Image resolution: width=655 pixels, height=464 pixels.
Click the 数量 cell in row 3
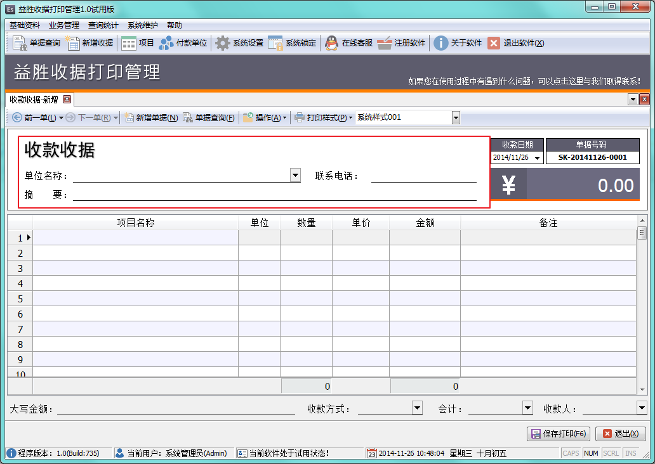(x=306, y=268)
